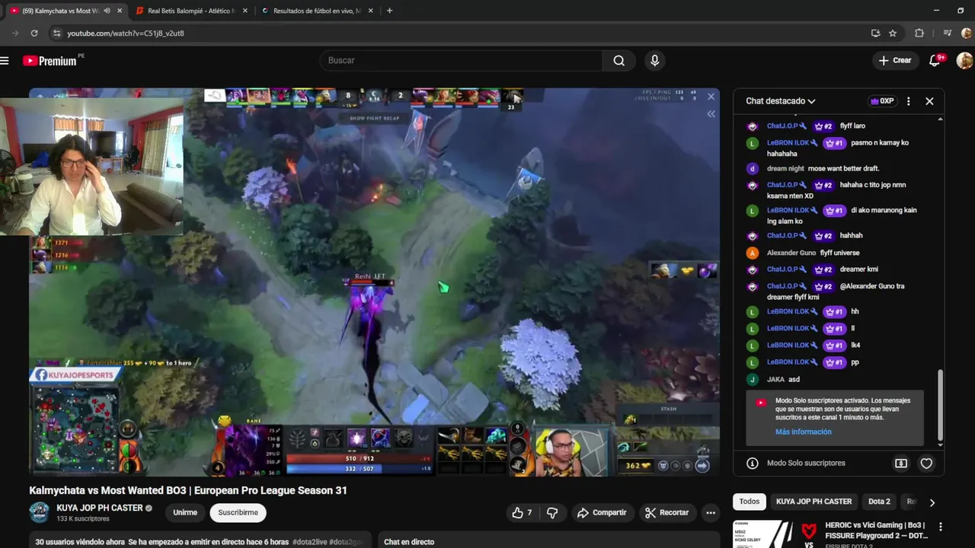Open the Super Chat dollar icon
The width and height of the screenshot is (975, 548).
coord(901,463)
